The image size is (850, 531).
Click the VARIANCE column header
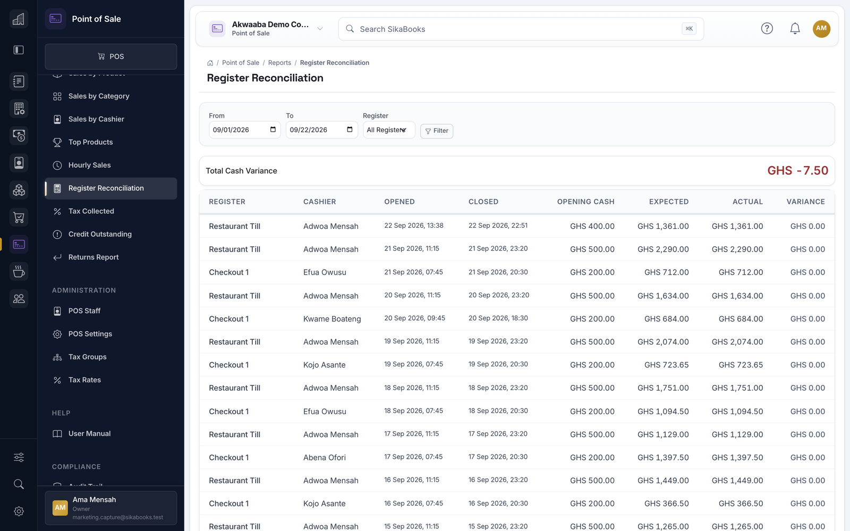click(x=805, y=202)
